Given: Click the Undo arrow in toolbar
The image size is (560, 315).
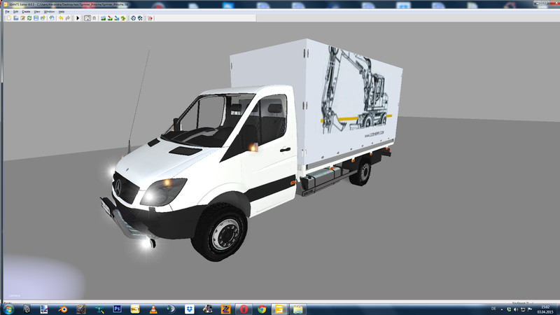Looking at the screenshot, I should pyautogui.click(x=61, y=17).
